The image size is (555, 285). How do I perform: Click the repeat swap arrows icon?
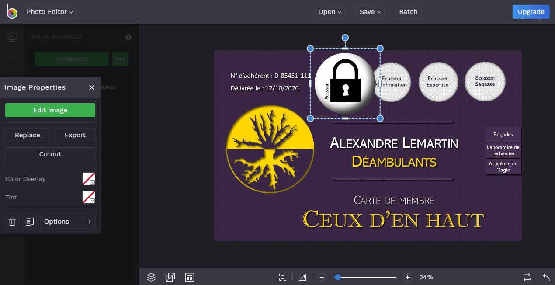point(527,277)
